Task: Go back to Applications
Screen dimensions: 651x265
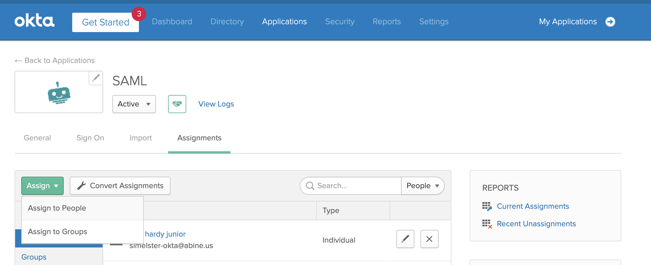Action: 55,61
